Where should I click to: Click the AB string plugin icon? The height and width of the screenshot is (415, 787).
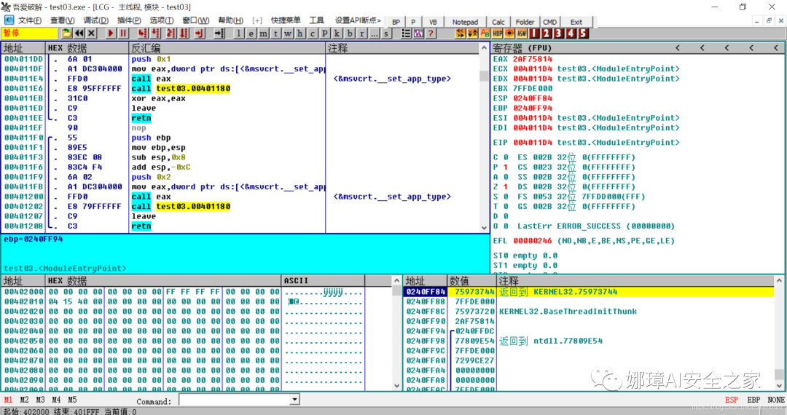click(x=485, y=33)
